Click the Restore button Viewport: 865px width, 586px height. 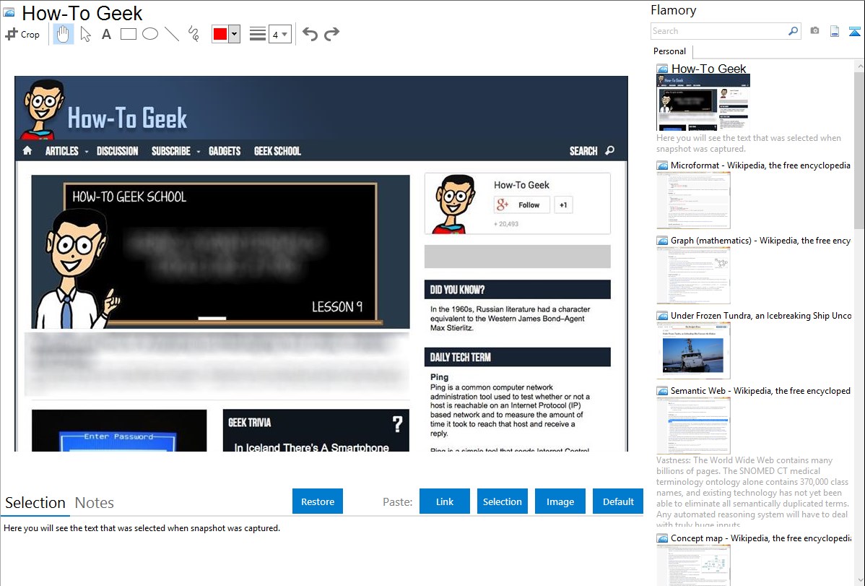tap(318, 501)
